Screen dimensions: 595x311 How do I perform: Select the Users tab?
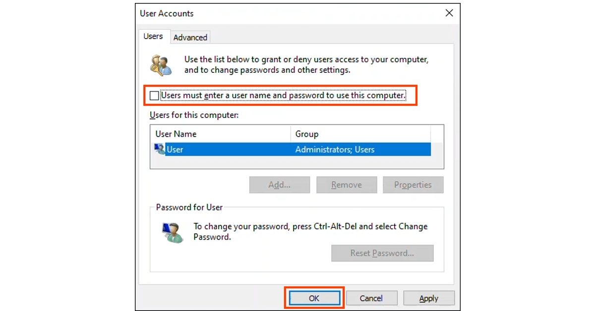point(154,36)
